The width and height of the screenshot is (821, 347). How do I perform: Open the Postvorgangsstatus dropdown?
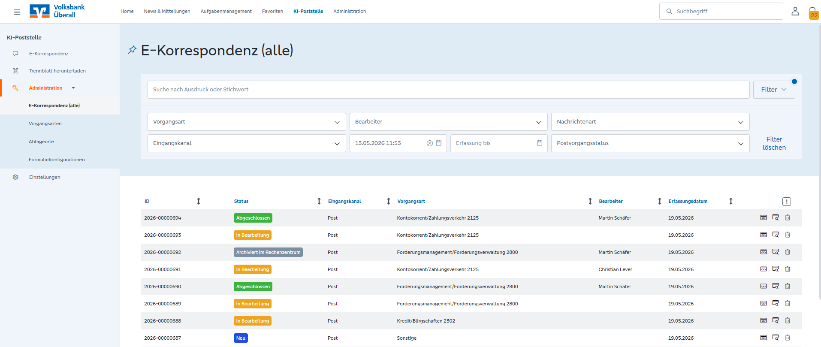(x=650, y=143)
